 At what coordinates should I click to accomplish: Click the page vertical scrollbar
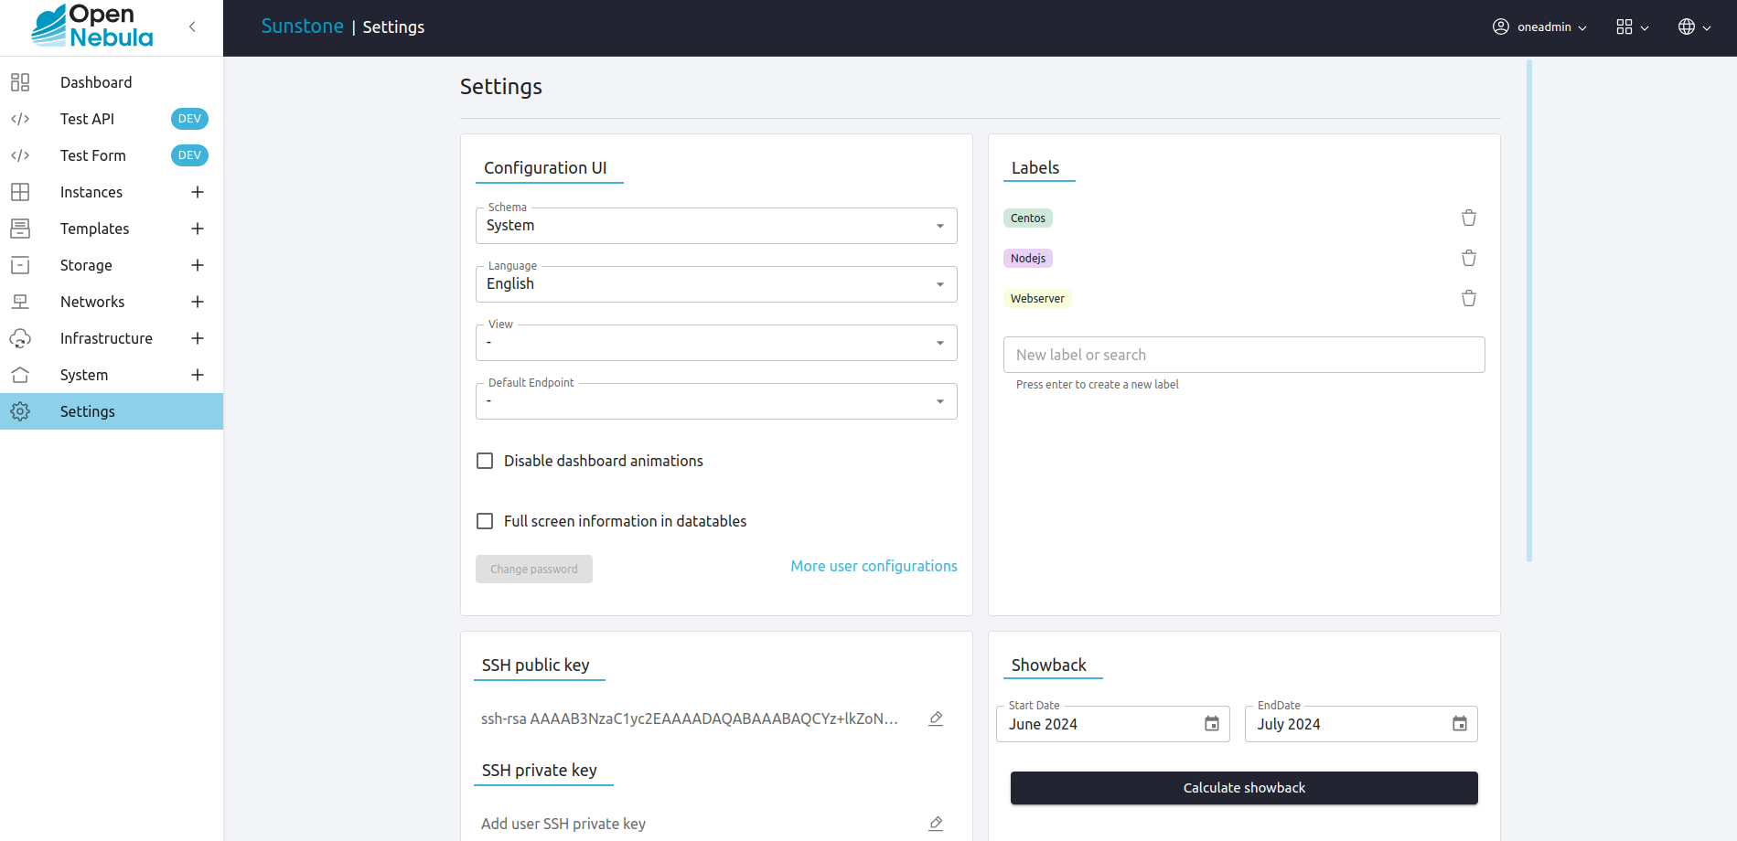click(x=1529, y=311)
